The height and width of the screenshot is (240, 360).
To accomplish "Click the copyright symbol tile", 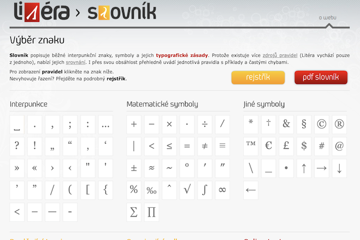I will 321,124.
